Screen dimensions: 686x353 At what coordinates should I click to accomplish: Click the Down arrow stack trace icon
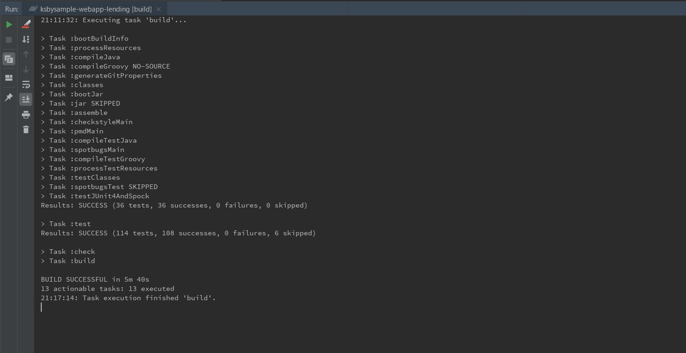[x=26, y=70]
